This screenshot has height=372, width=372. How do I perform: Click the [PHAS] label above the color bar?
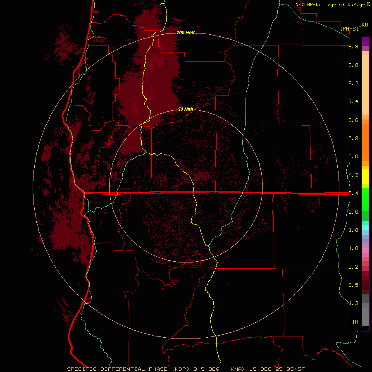349,29
